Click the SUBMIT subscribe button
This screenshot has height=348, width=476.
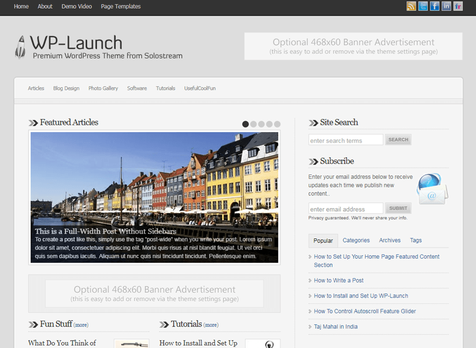[398, 208]
